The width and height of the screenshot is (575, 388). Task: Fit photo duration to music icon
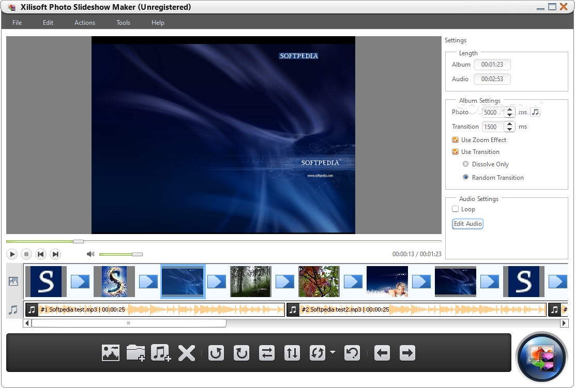535,112
